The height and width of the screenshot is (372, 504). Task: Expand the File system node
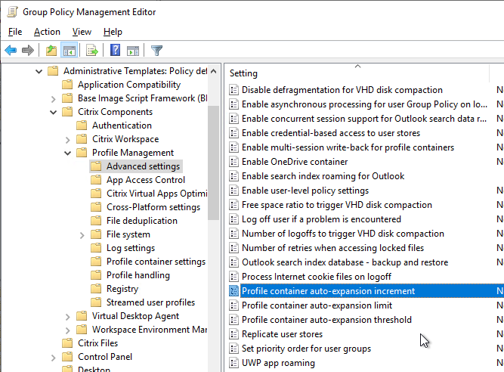(82, 234)
